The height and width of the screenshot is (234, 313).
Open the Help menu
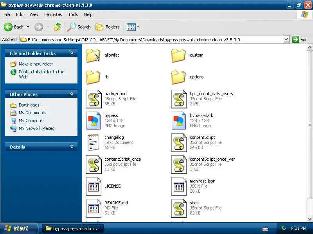(88, 14)
